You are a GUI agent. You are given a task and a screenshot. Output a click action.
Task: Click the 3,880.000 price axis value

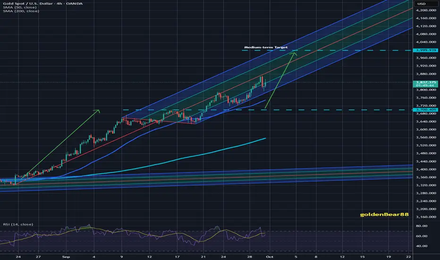click(426, 74)
